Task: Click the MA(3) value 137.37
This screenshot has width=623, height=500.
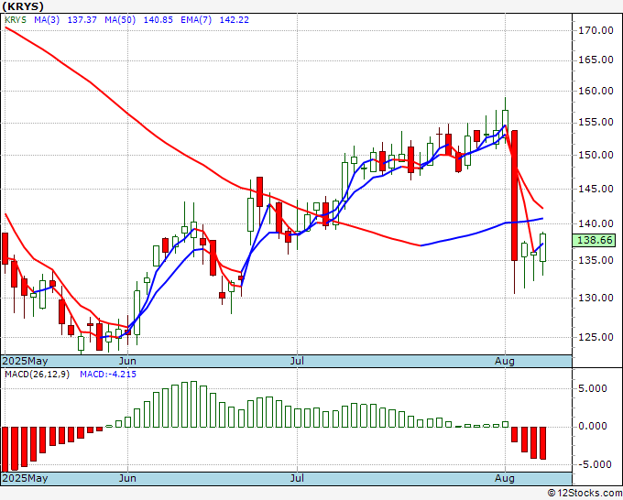Action: [82, 19]
